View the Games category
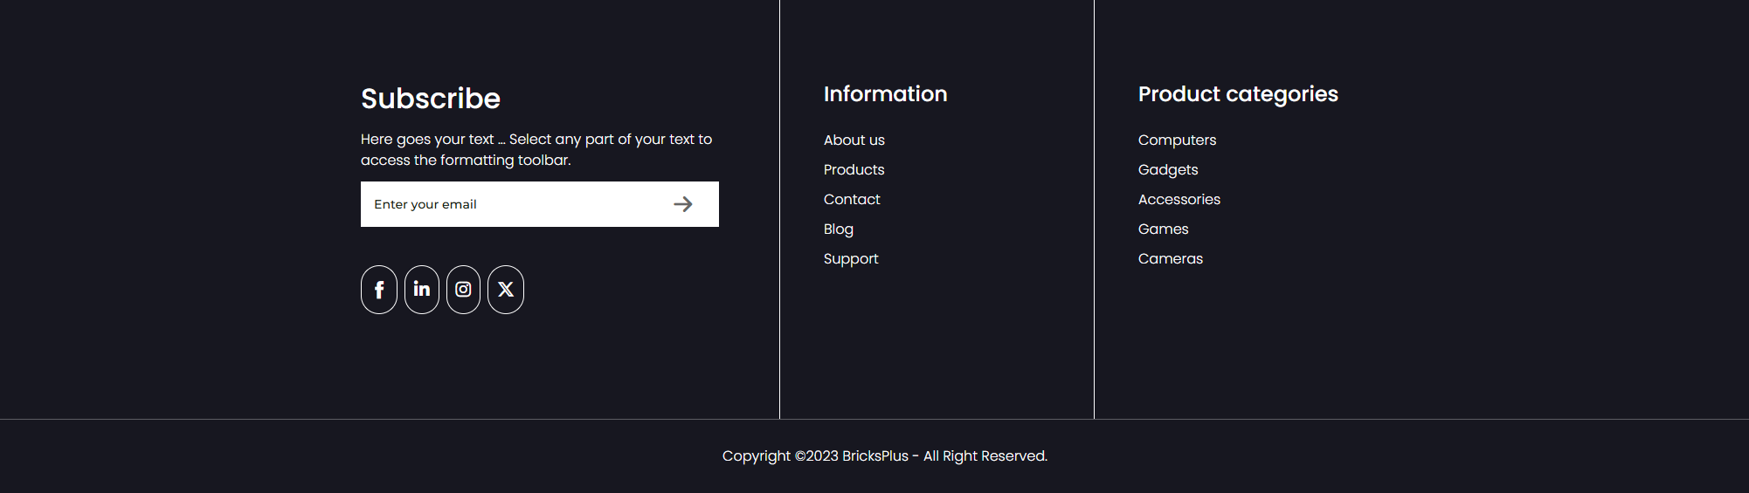This screenshot has width=1749, height=493. 1164,229
